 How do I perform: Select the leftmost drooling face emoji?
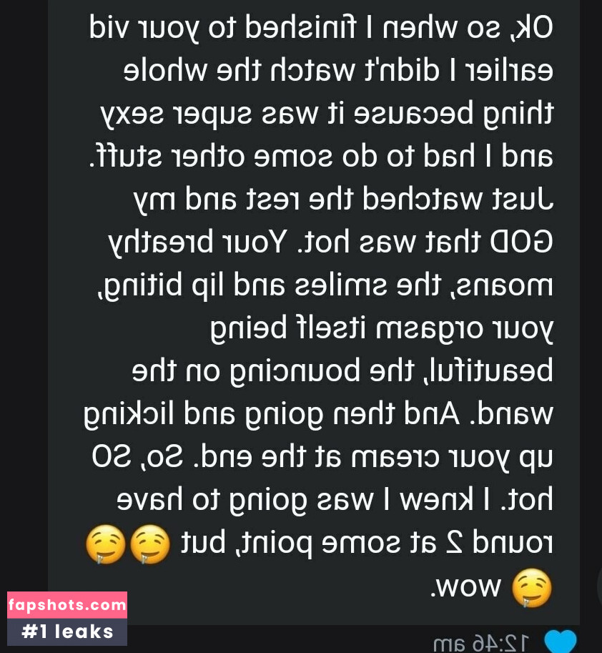105,544
